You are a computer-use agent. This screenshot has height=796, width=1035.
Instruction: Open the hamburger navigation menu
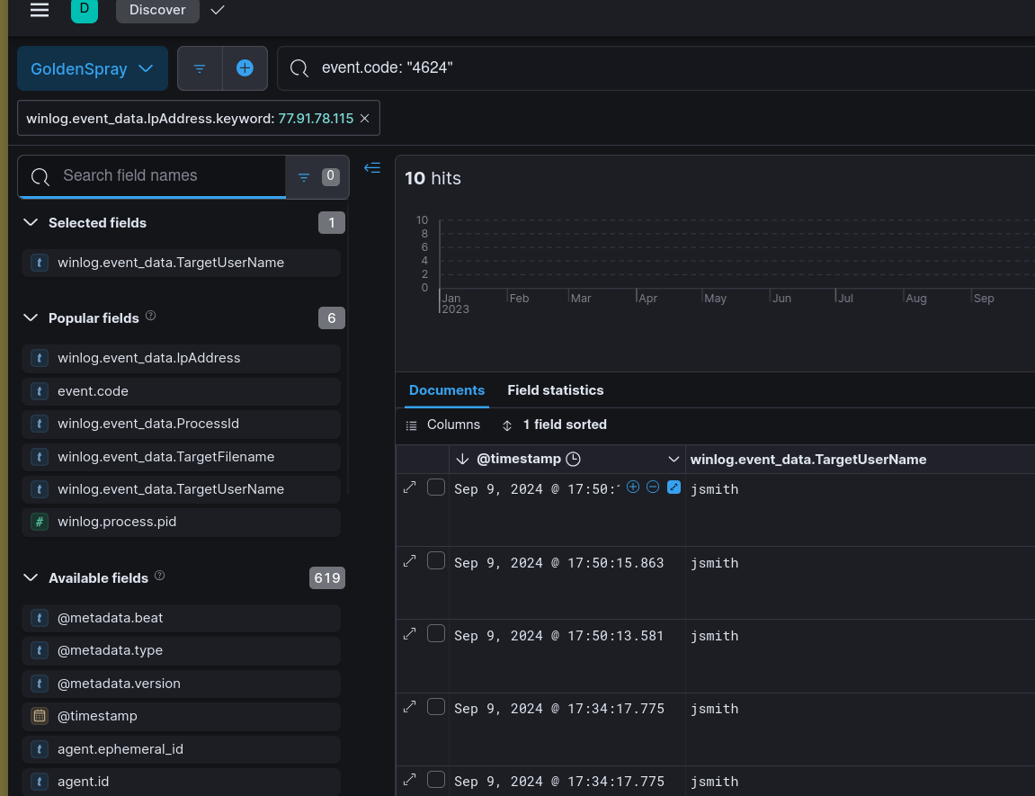click(x=40, y=10)
